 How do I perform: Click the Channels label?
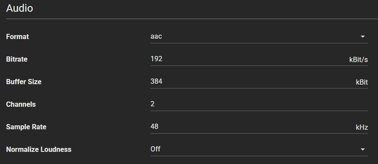click(x=21, y=105)
